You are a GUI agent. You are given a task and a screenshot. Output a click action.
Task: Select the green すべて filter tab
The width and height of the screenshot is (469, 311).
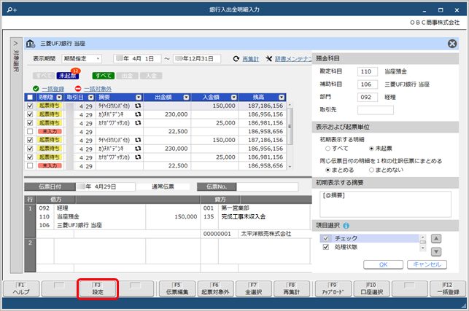(x=104, y=74)
